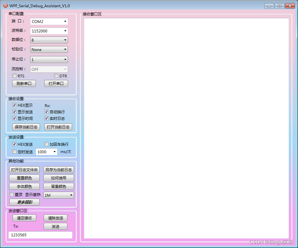Click the Tx input field containing 1233565
298x248 pixels.
tap(40, 235)
